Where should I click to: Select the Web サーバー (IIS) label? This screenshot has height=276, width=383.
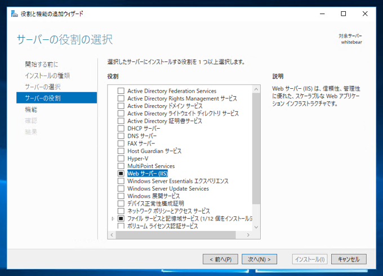(x=148, y=173)
